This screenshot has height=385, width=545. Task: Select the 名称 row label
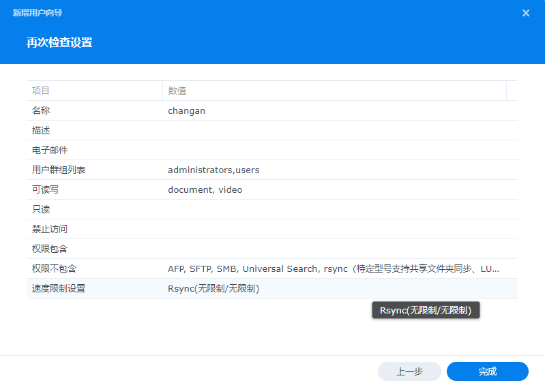[41, 110]
